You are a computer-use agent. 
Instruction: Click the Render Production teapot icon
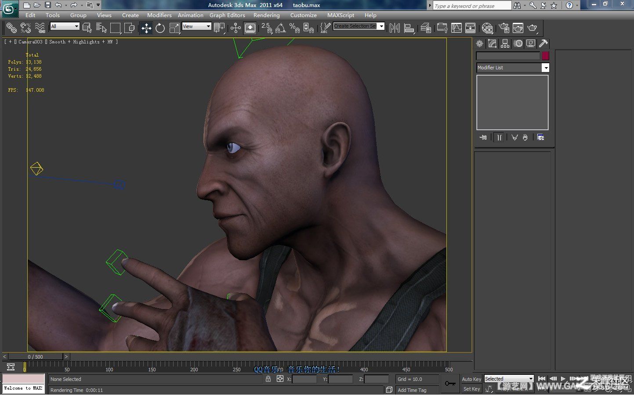532,28
